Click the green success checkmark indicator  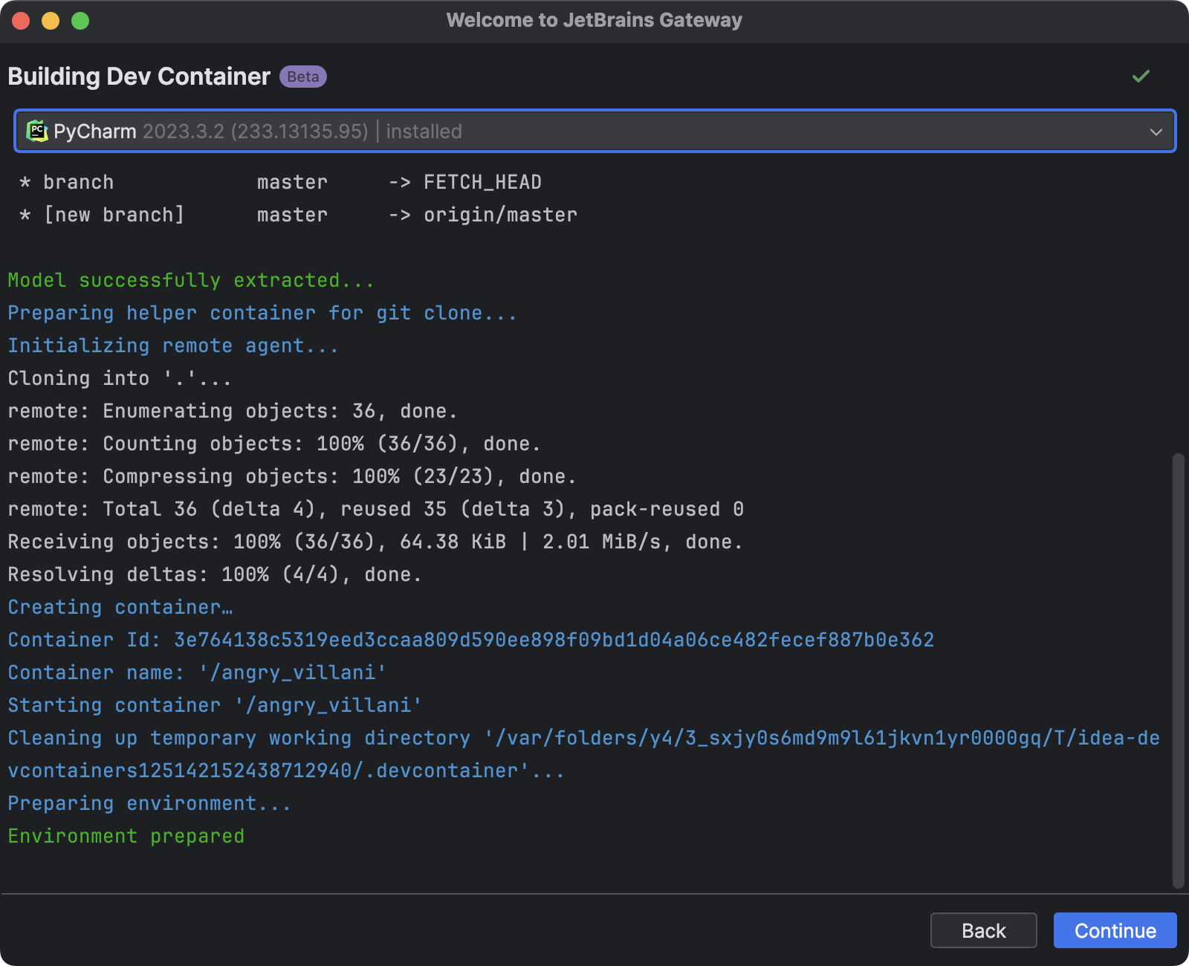click(1141, 76)
